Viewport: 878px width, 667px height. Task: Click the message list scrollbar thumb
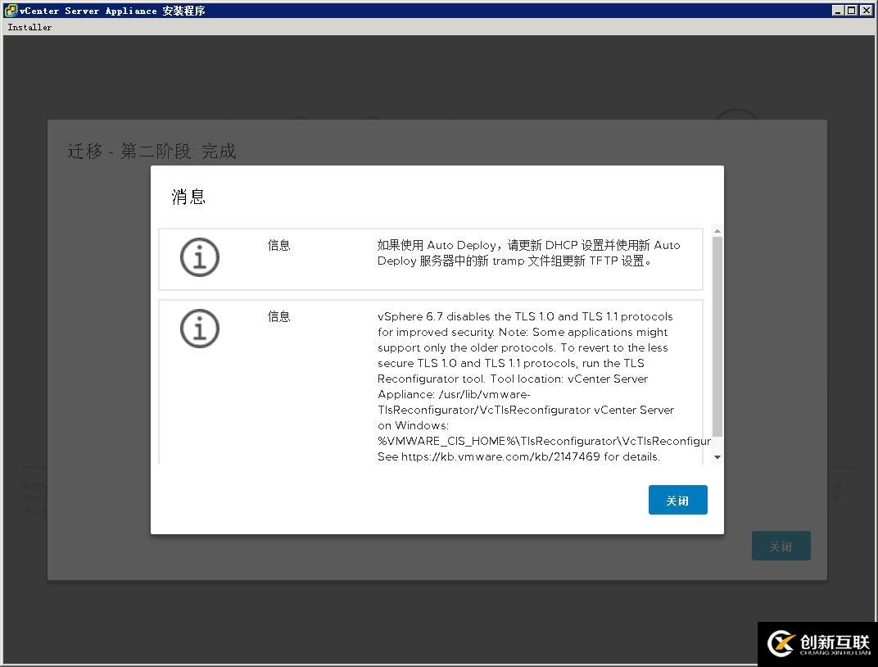click(717, 336)
